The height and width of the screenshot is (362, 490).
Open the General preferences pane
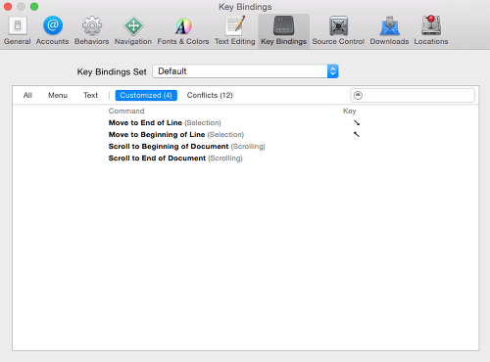click(x=18, y=30)
